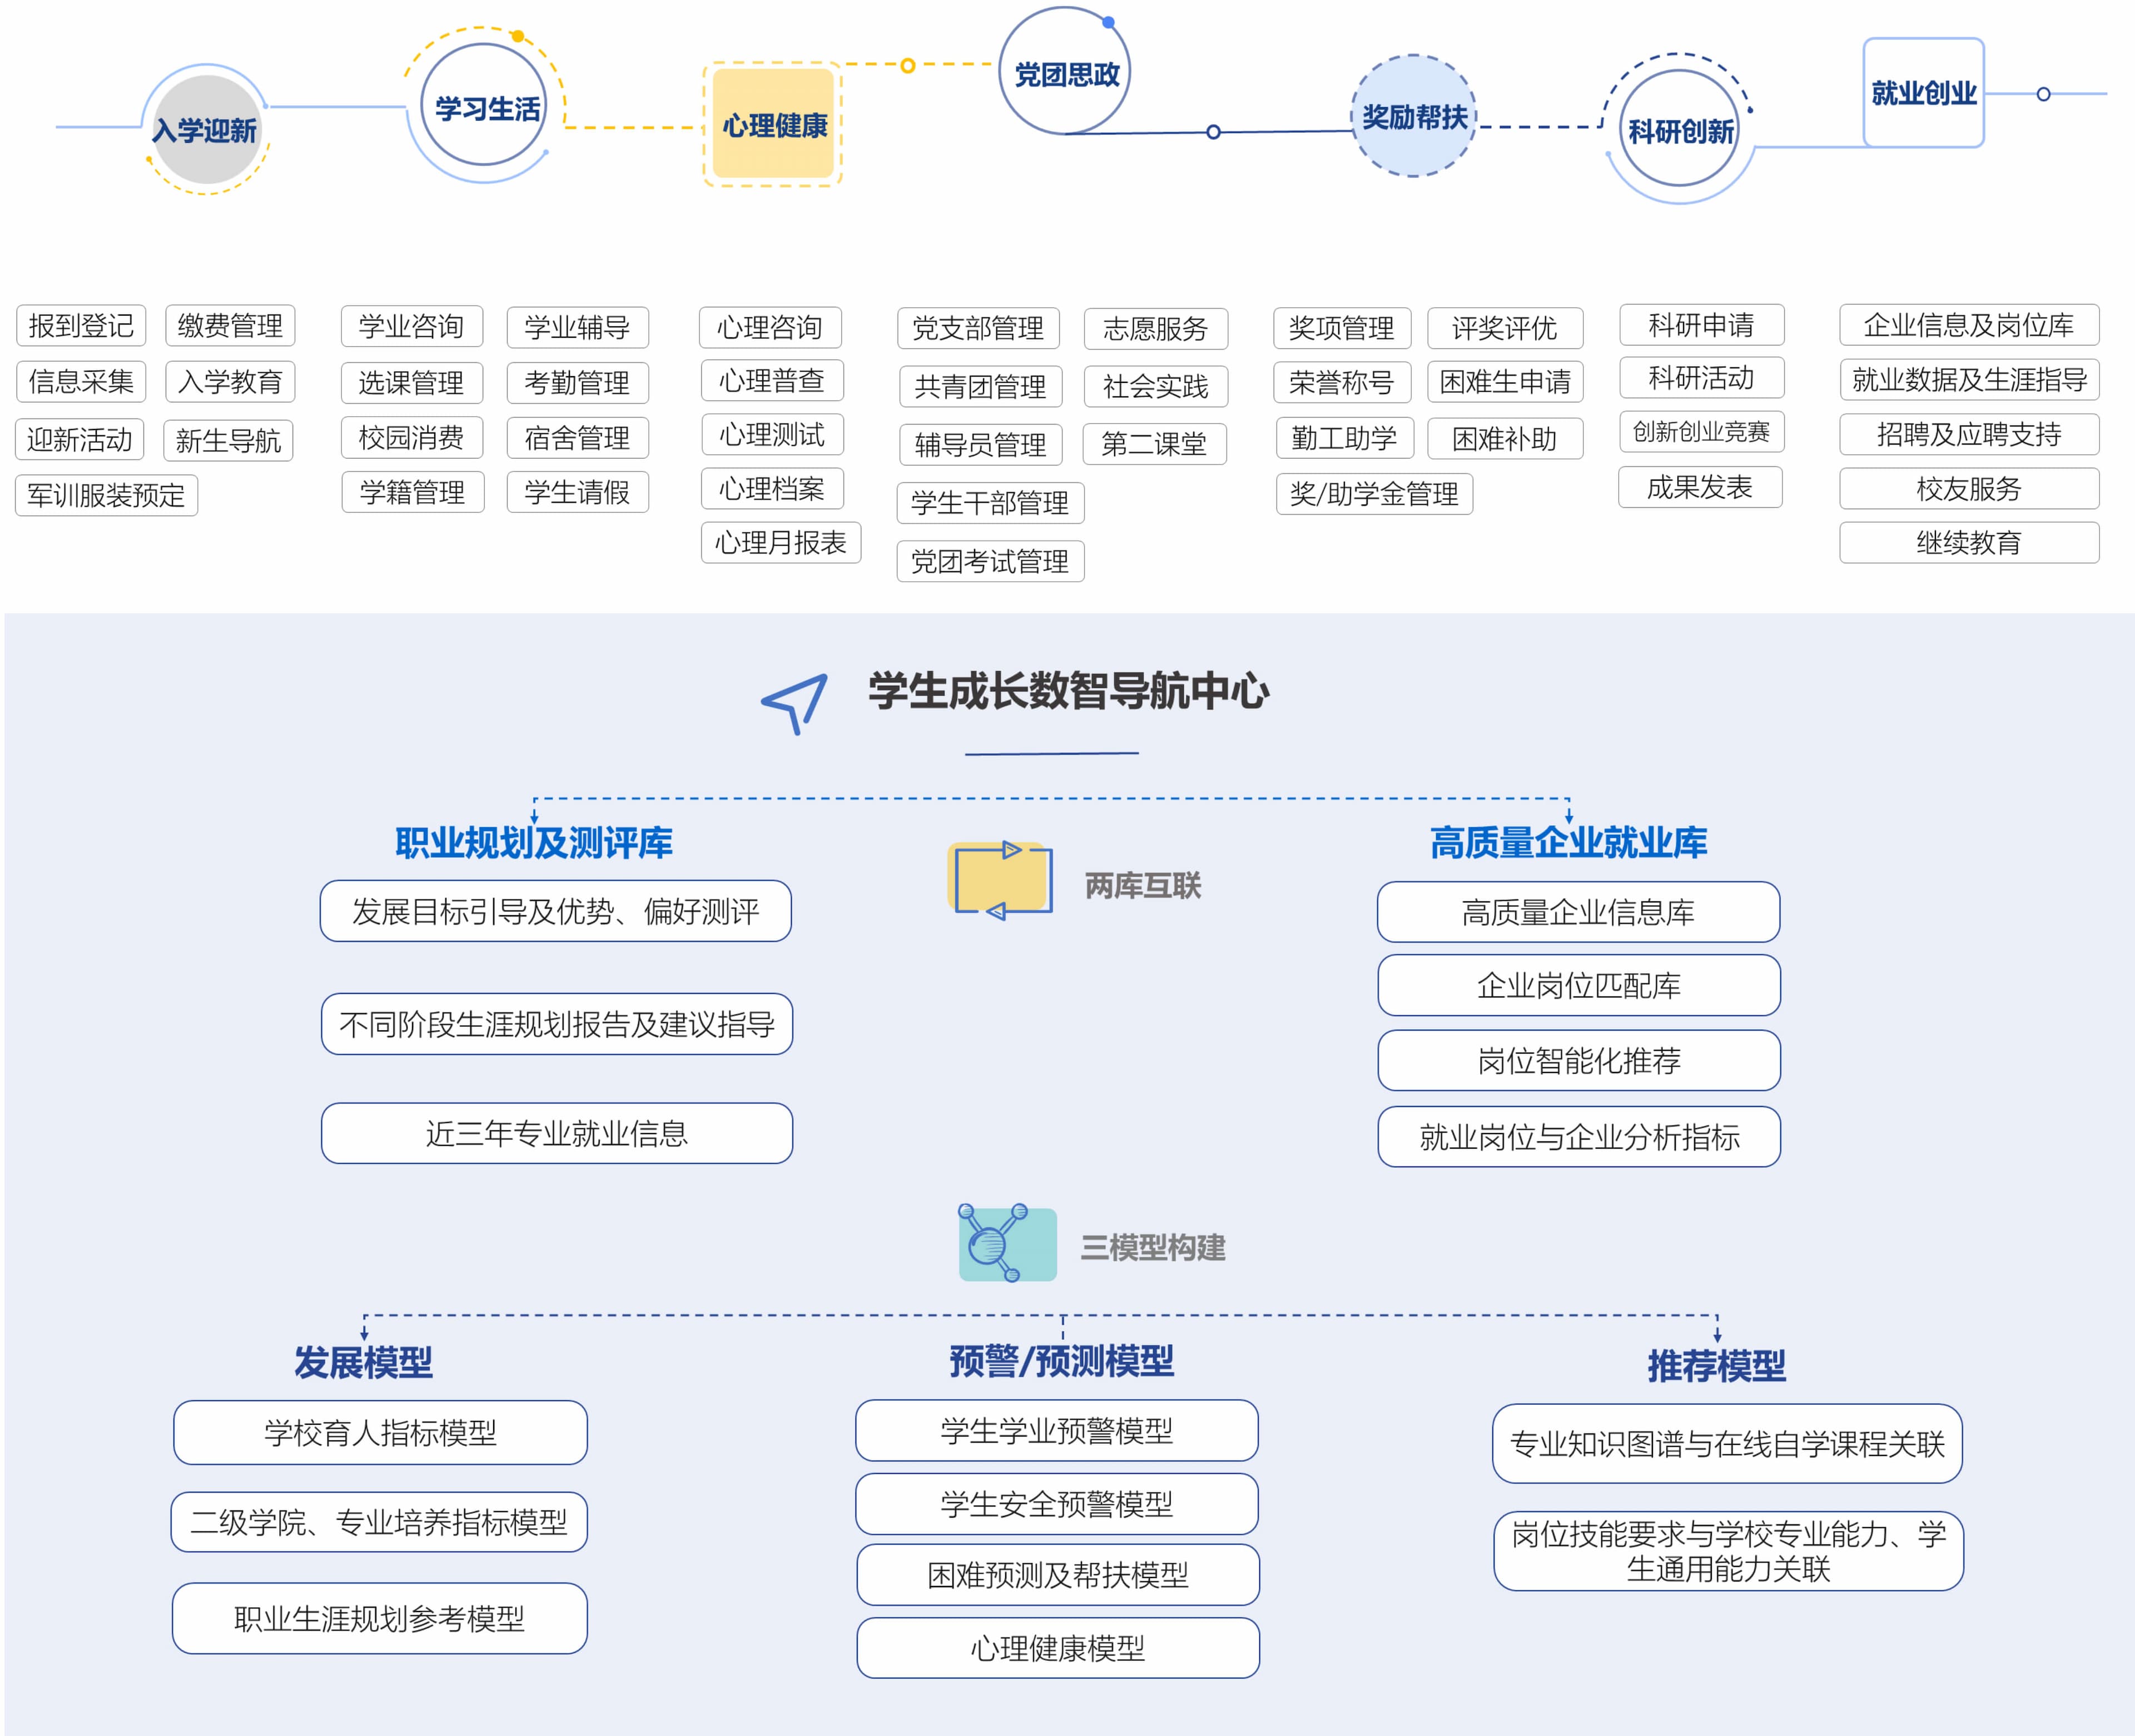2135x1736 pixels.
Task: Click 近三年专业就业信息 box
Action: tap(557, 1133)
